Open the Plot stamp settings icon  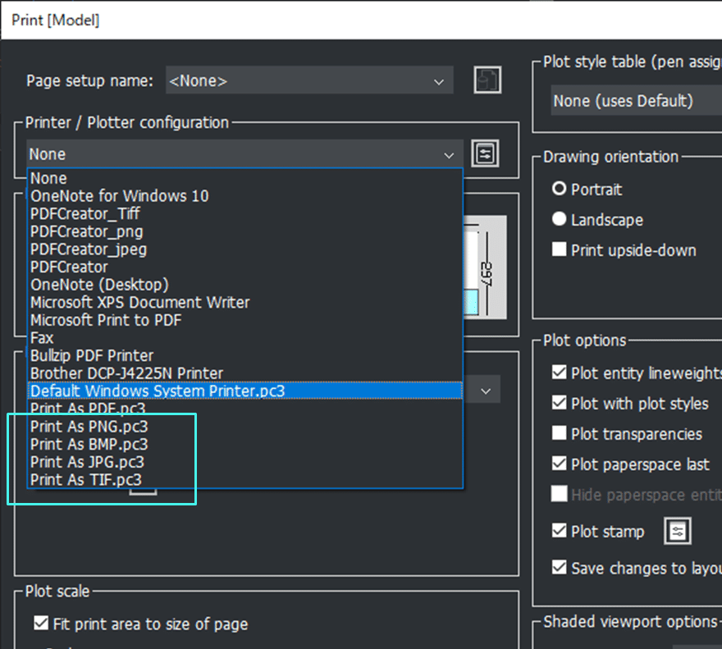[678, 531]
